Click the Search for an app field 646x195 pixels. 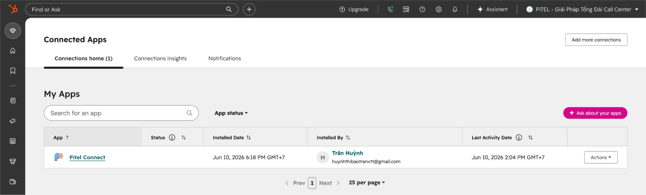pyautogui.click(x=121, y=113)
